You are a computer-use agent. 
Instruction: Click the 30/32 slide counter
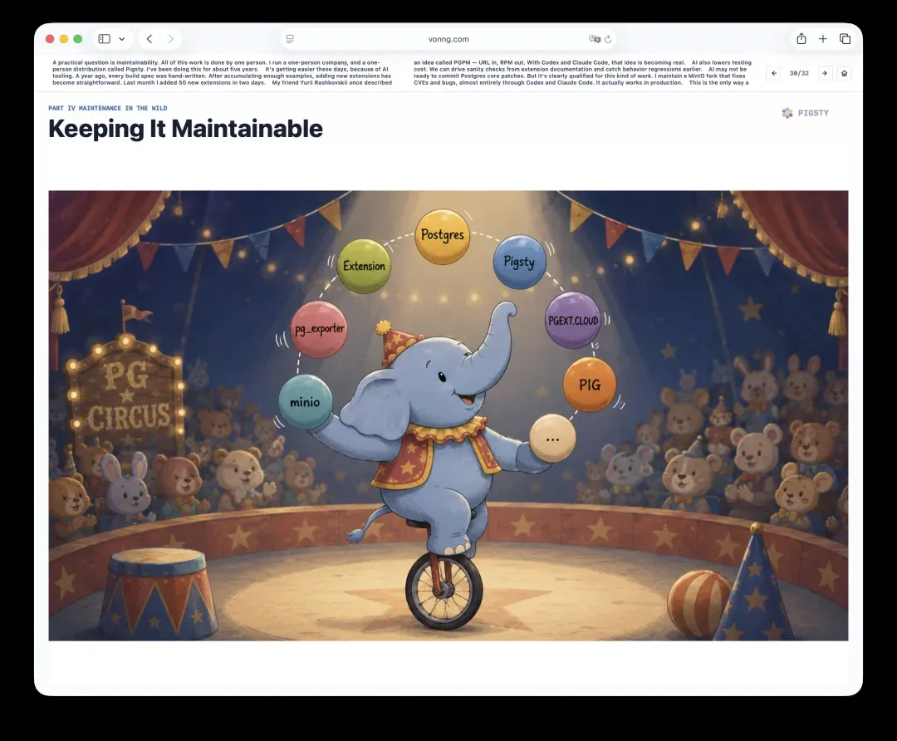pyautogui.click(x=799, y=73)
